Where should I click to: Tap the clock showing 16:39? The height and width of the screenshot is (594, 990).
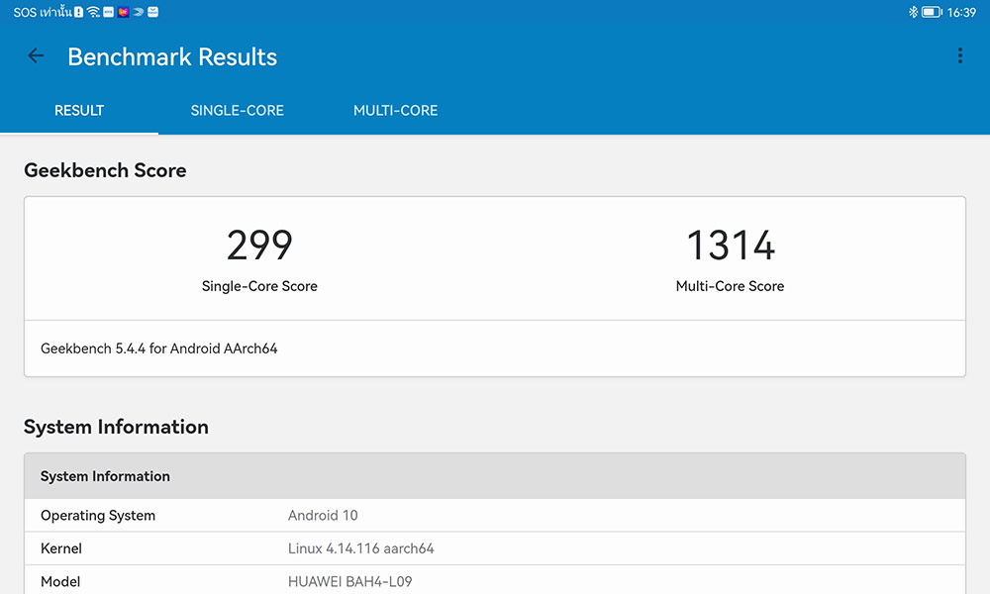tap(961, 13)
